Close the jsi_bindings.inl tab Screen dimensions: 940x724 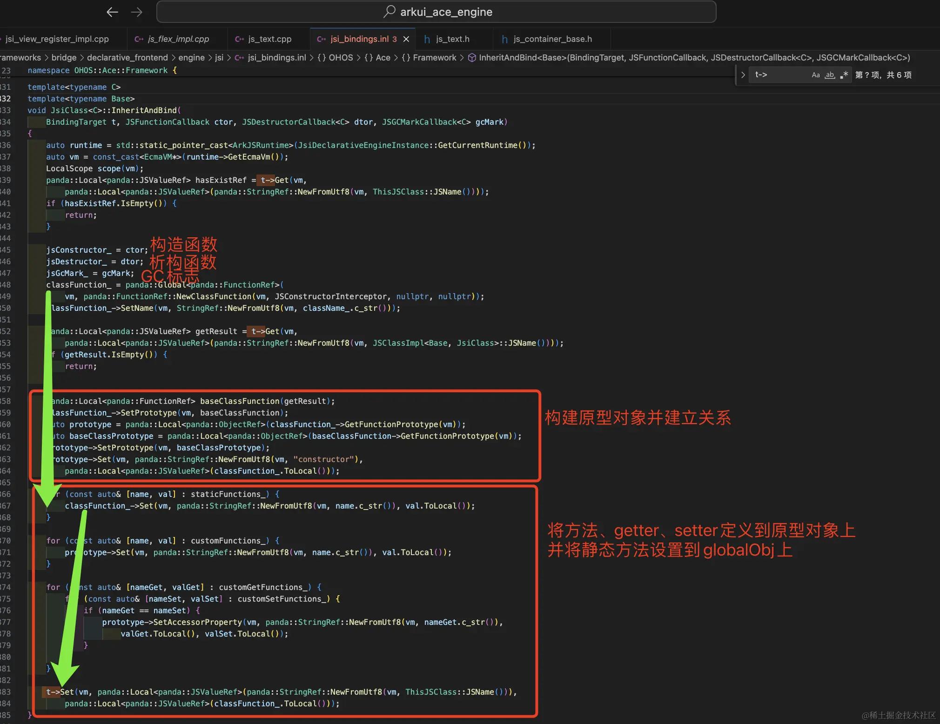click(x=406, y=39)
